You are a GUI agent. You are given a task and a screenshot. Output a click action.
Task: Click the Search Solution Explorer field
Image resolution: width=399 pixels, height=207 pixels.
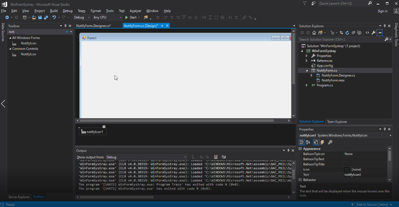pyautogui.click(x=341, y=39)
